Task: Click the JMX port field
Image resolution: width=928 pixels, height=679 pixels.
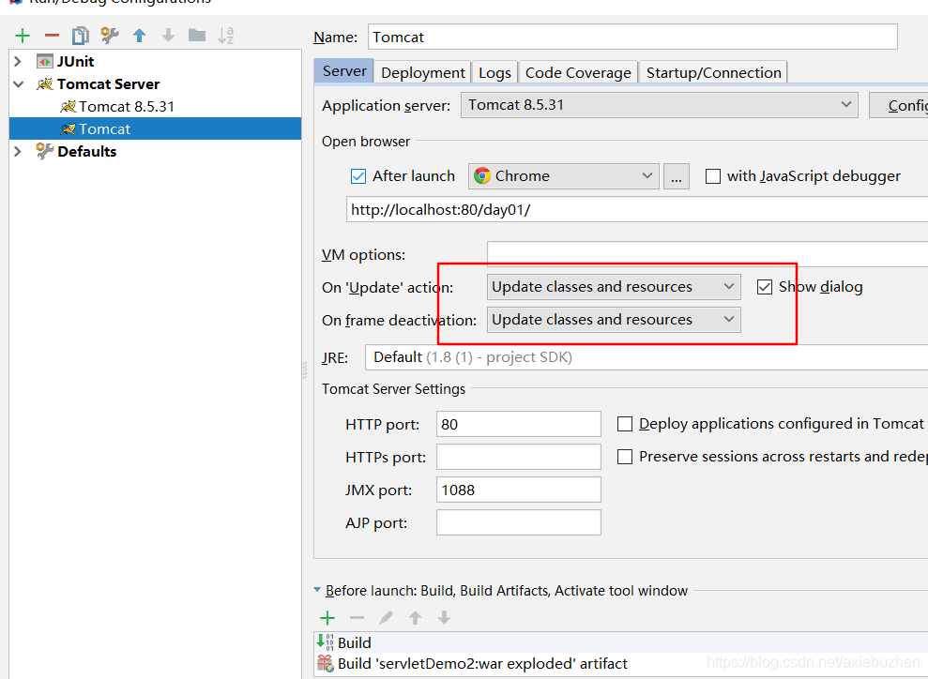Action: pos(519,490)
